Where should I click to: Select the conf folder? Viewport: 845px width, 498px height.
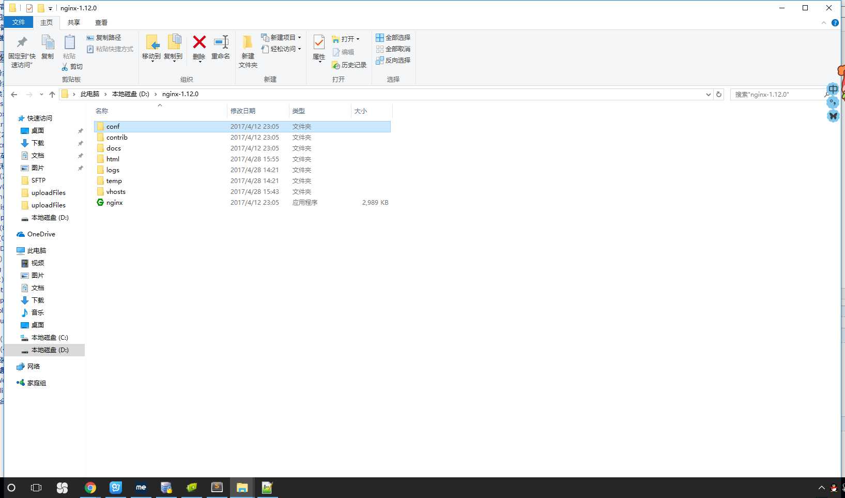[242, 127]
